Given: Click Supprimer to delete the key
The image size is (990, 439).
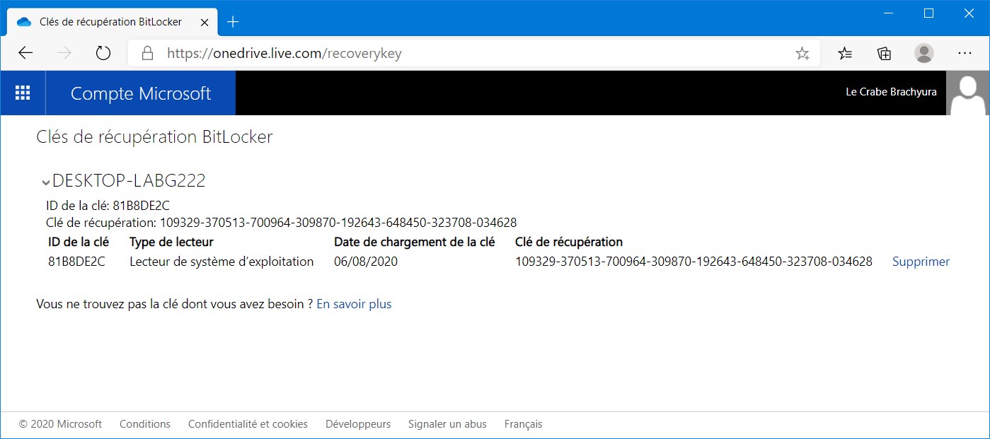Looking at the screenshot, I should [921, 262].
